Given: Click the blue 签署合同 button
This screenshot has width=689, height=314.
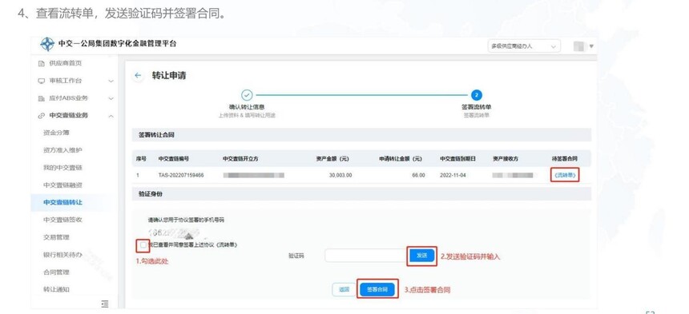Looking at the screenshot, I should (377, 289).
